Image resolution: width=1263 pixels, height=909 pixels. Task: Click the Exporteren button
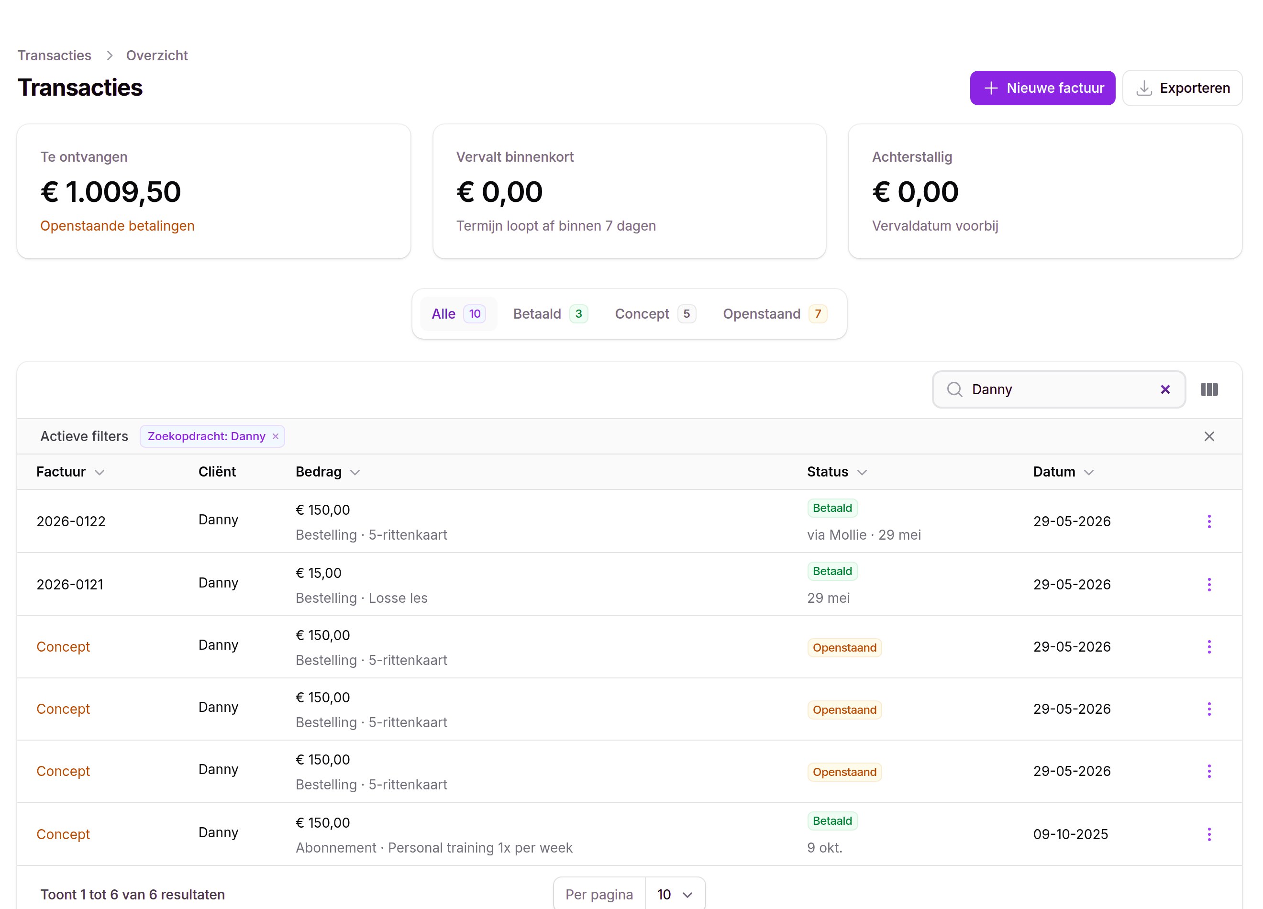1182,88
